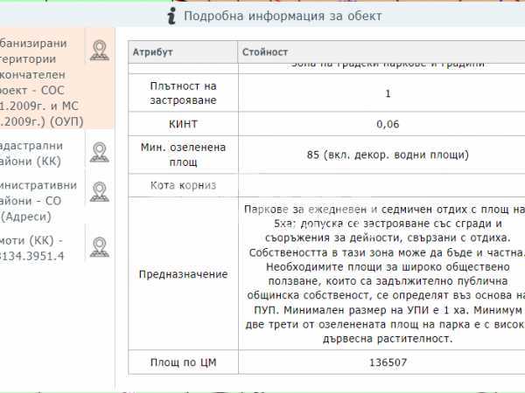Click the Площ по ЦМ label
Image resolution: width=525 pixels, height=393 pixels.
point(183,362)
